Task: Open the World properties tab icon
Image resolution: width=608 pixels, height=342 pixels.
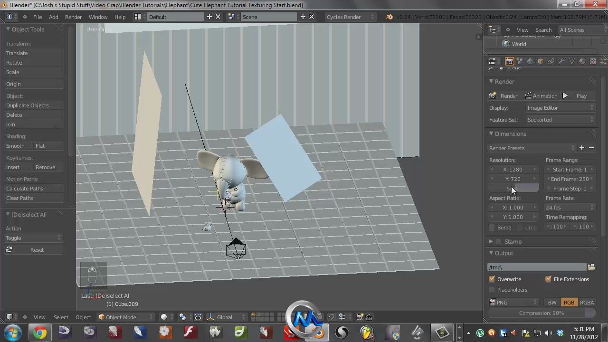Action: click(x=530, y=61)
